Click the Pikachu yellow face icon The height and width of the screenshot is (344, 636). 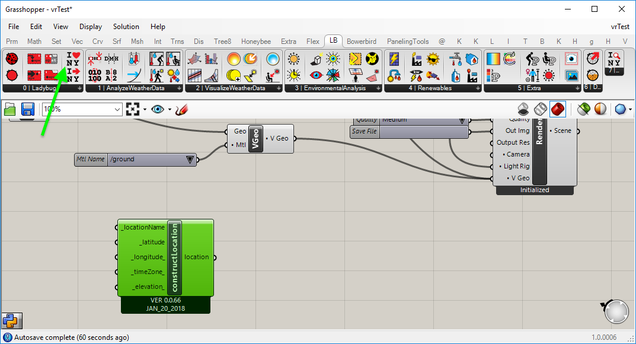click(x=372, y=59)
